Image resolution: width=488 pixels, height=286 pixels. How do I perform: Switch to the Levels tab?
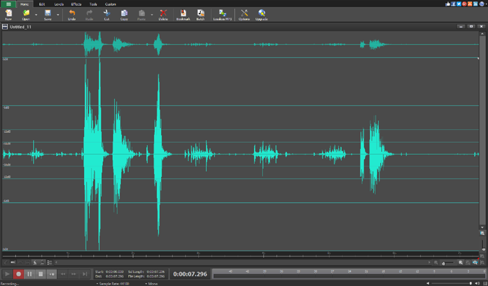(x=59, y=4)
